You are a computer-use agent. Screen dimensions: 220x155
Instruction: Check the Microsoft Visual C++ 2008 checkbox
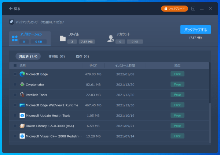15,136
